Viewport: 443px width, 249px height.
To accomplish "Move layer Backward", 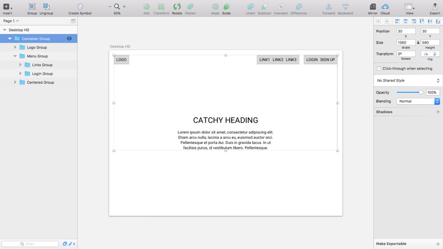I will pos(346,6).
